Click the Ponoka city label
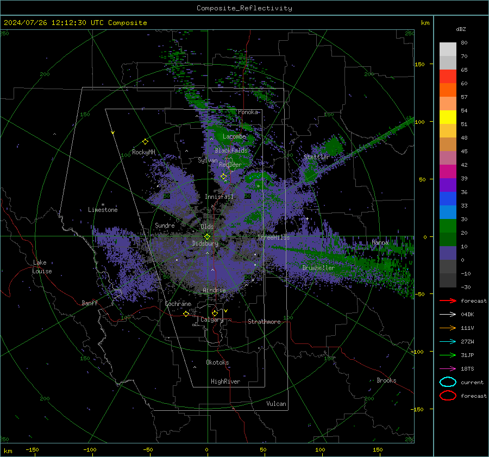Viewport: 489px width, 457px height. click(x=248, y=112)
